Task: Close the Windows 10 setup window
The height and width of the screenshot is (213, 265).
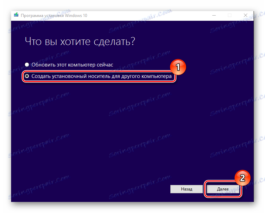Action: click(246, 15)
